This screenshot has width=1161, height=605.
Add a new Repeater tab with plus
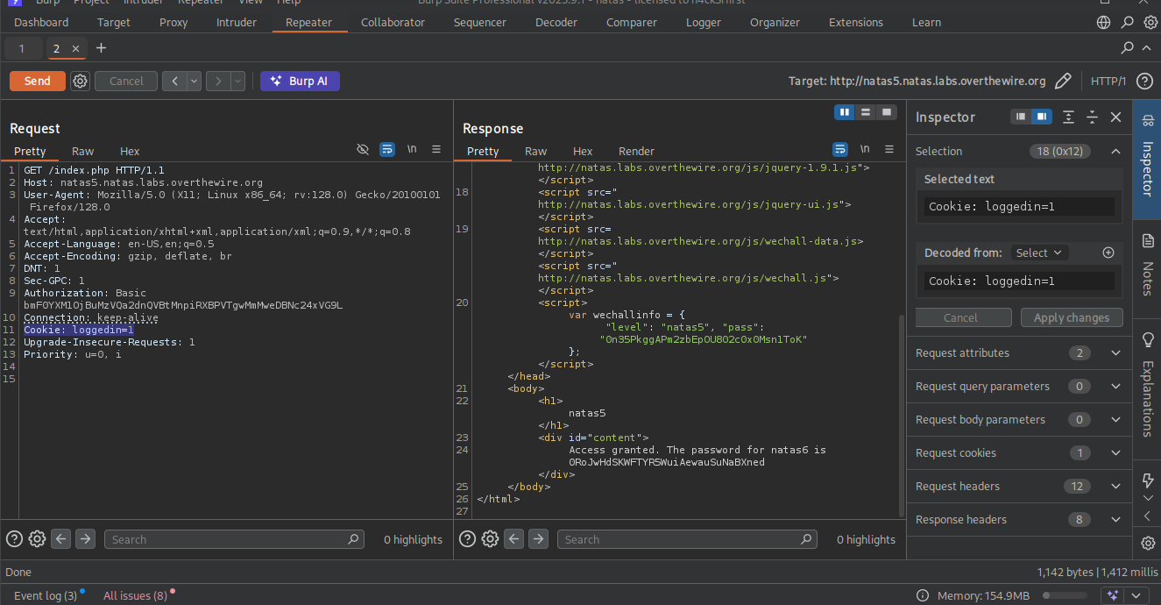pos(101,48)
